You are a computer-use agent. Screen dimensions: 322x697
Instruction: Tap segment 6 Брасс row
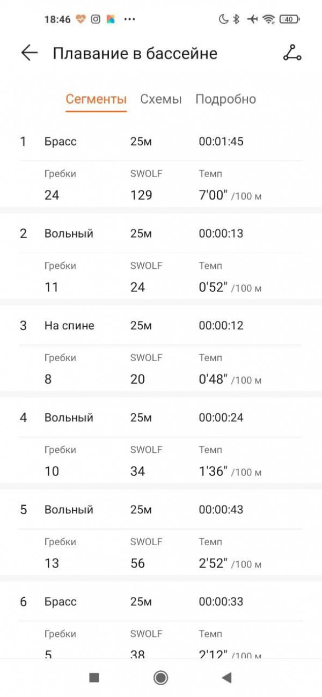click(x=161, y=601)
